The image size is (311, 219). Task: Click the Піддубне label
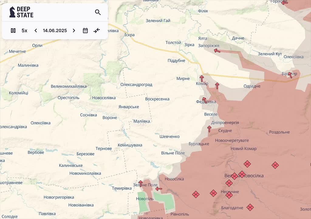coord(176,61)
